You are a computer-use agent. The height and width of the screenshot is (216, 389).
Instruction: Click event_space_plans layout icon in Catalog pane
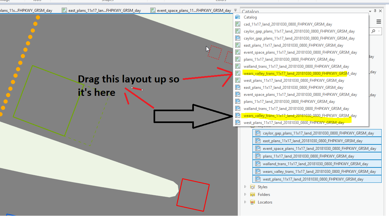click(x=257, y=149)
